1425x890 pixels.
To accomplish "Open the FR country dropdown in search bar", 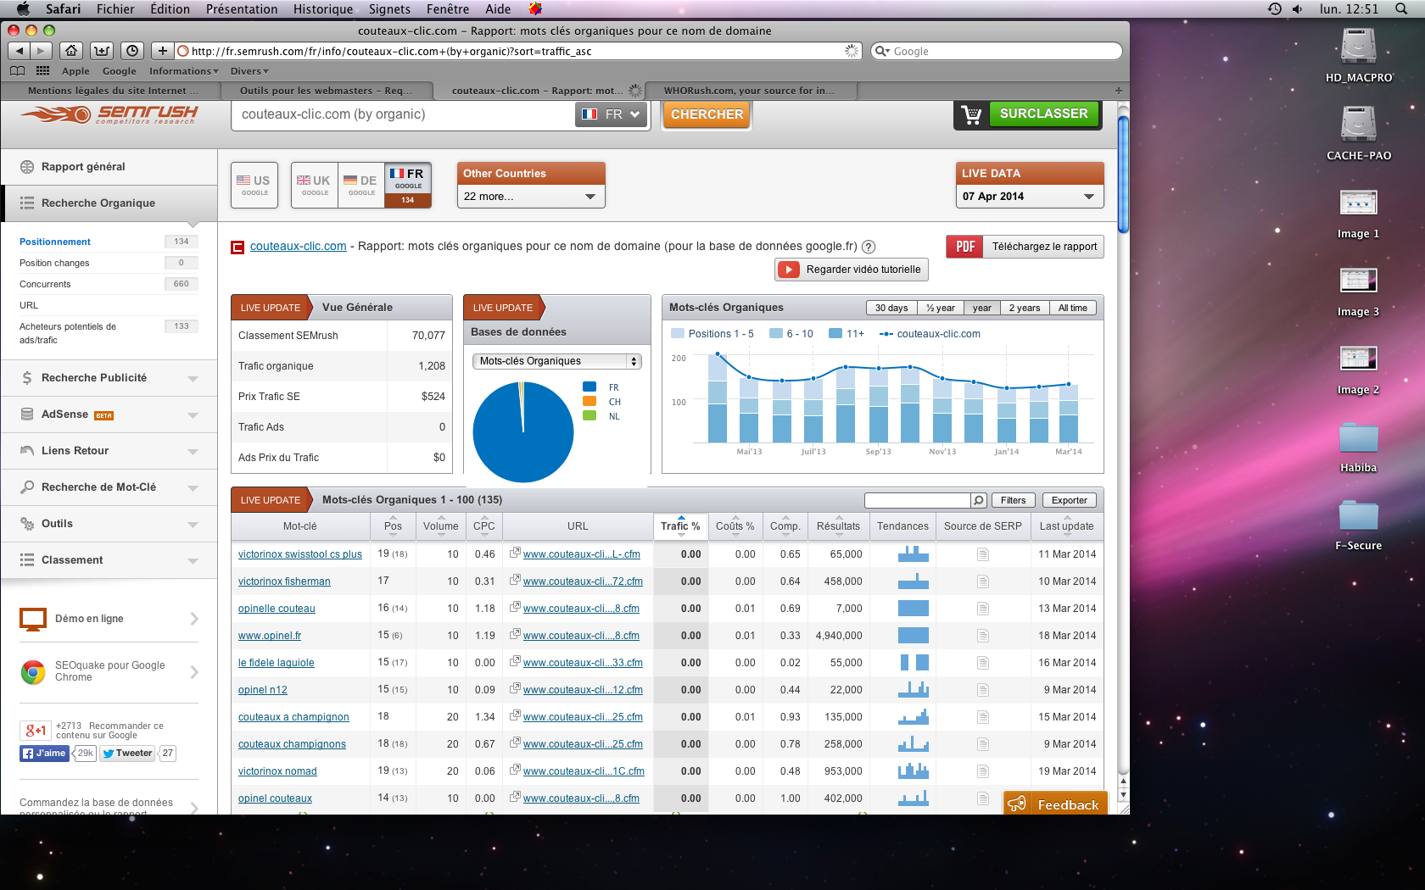I will 612,114.
